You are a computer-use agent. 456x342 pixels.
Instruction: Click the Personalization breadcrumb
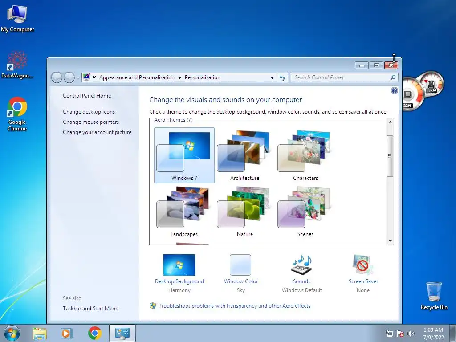pos(203,77)
